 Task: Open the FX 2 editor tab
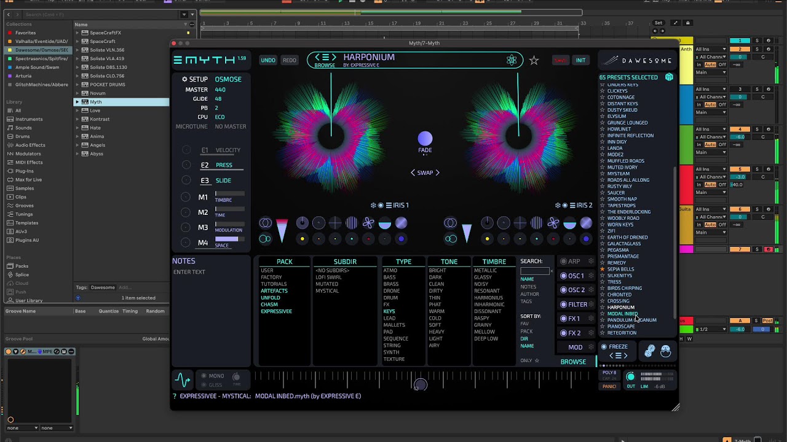pos(574,333)
